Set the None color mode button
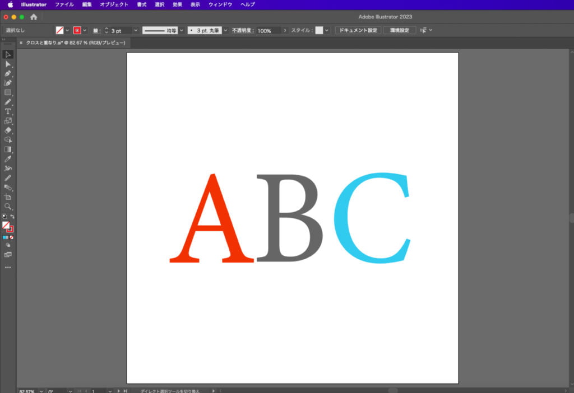 click(12, 237)
